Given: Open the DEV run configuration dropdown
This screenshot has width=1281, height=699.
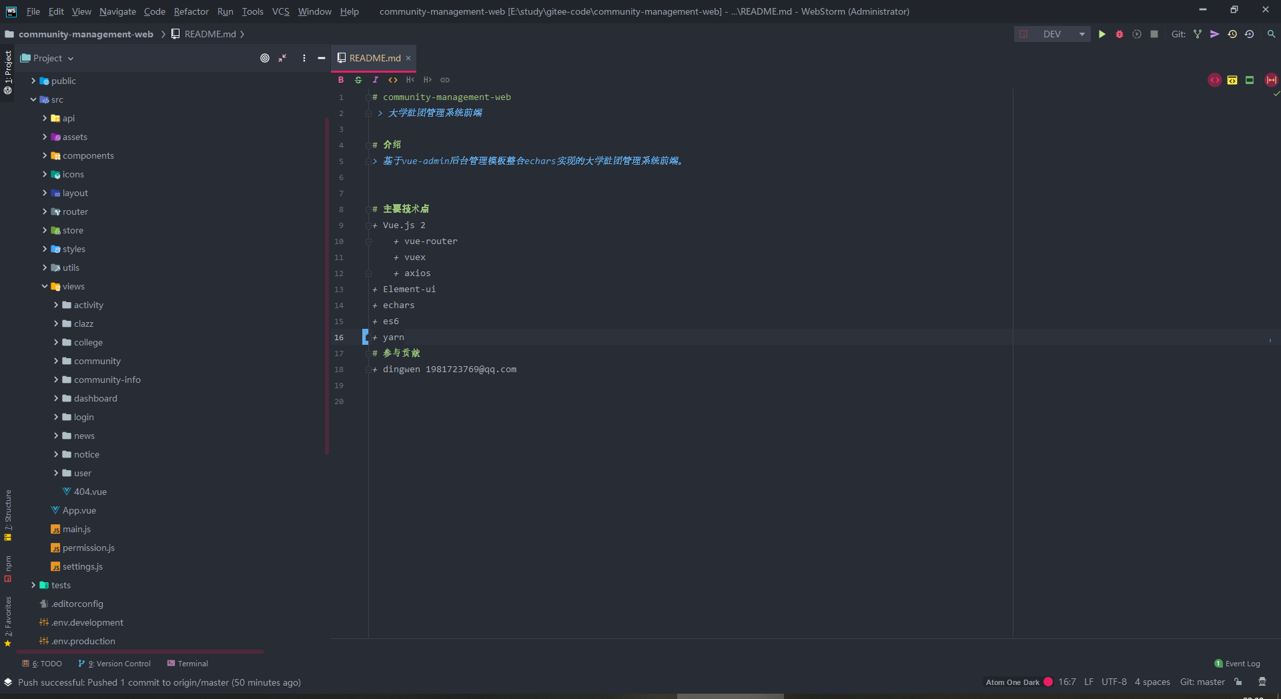Looking at the screenshot, I should pos(1052,34).
